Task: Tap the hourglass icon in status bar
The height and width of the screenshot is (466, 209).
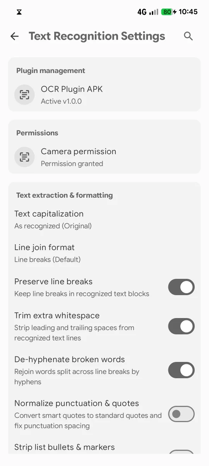Action: [x=19, y=12]
